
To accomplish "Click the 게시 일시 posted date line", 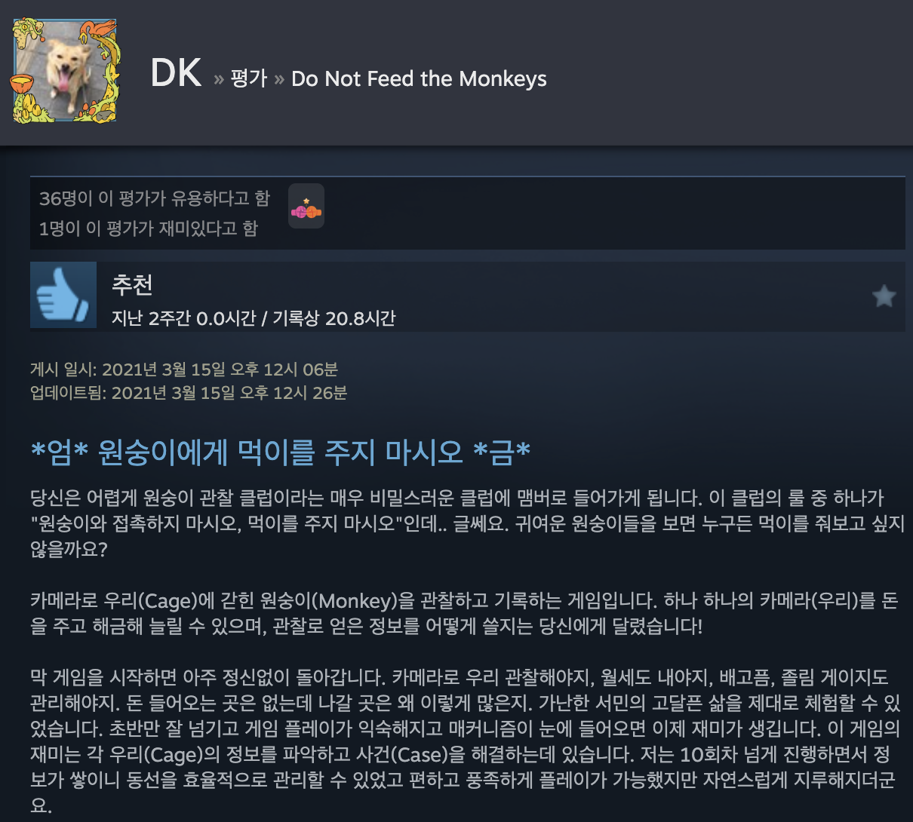I will point(184,370).
